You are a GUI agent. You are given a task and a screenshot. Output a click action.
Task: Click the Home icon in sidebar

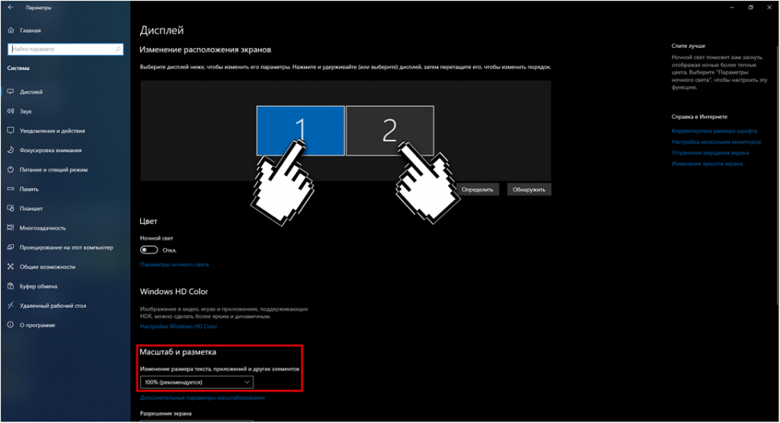tap(11, 30)
